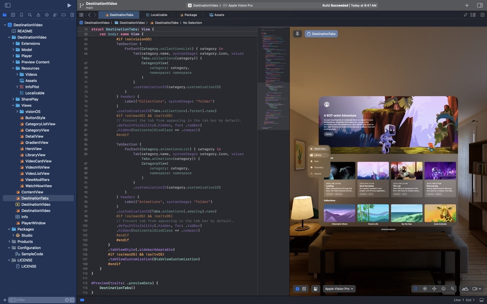Toggle selectable mode in the preview canvas
Image resolution: width=487 pixels, height=304 pixels.
pyautogui.click(x=305, y=289)
